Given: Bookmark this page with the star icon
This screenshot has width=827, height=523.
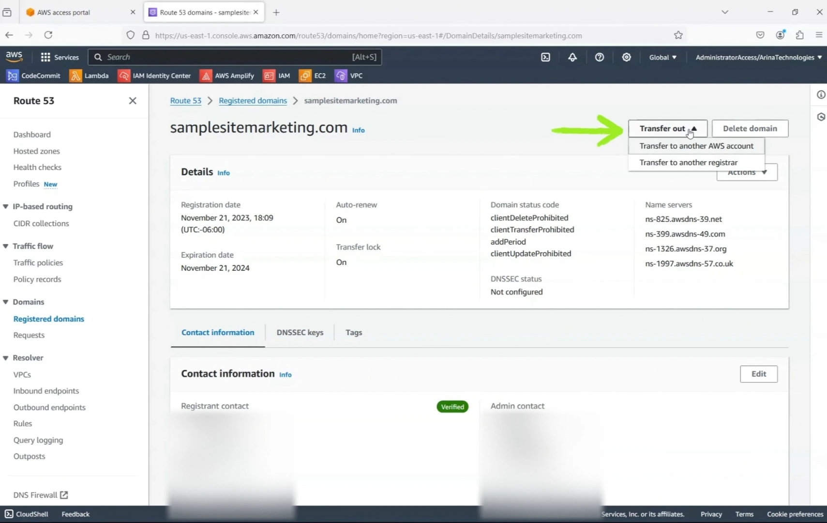Looking at the screenshot, I should (x=678, y=35).
